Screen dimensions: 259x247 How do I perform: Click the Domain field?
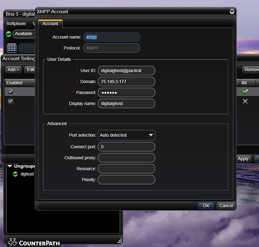click(127, 82)
